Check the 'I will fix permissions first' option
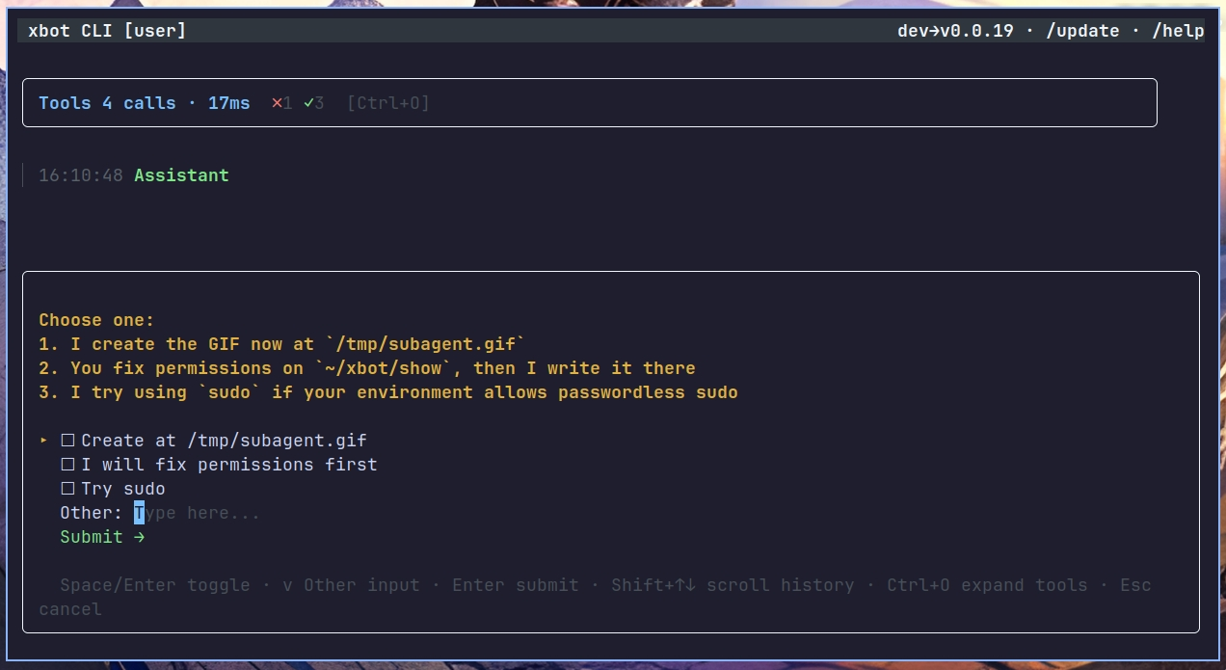The height and width of the screenshot is (670, 1226). [x=68, y=465]
